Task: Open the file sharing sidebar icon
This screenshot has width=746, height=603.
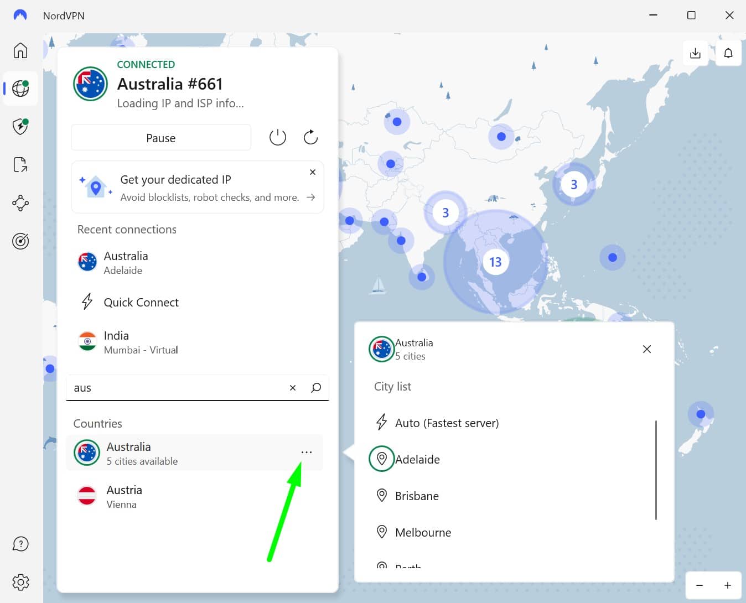Action: pyautogui.click(x=20, y=164)
